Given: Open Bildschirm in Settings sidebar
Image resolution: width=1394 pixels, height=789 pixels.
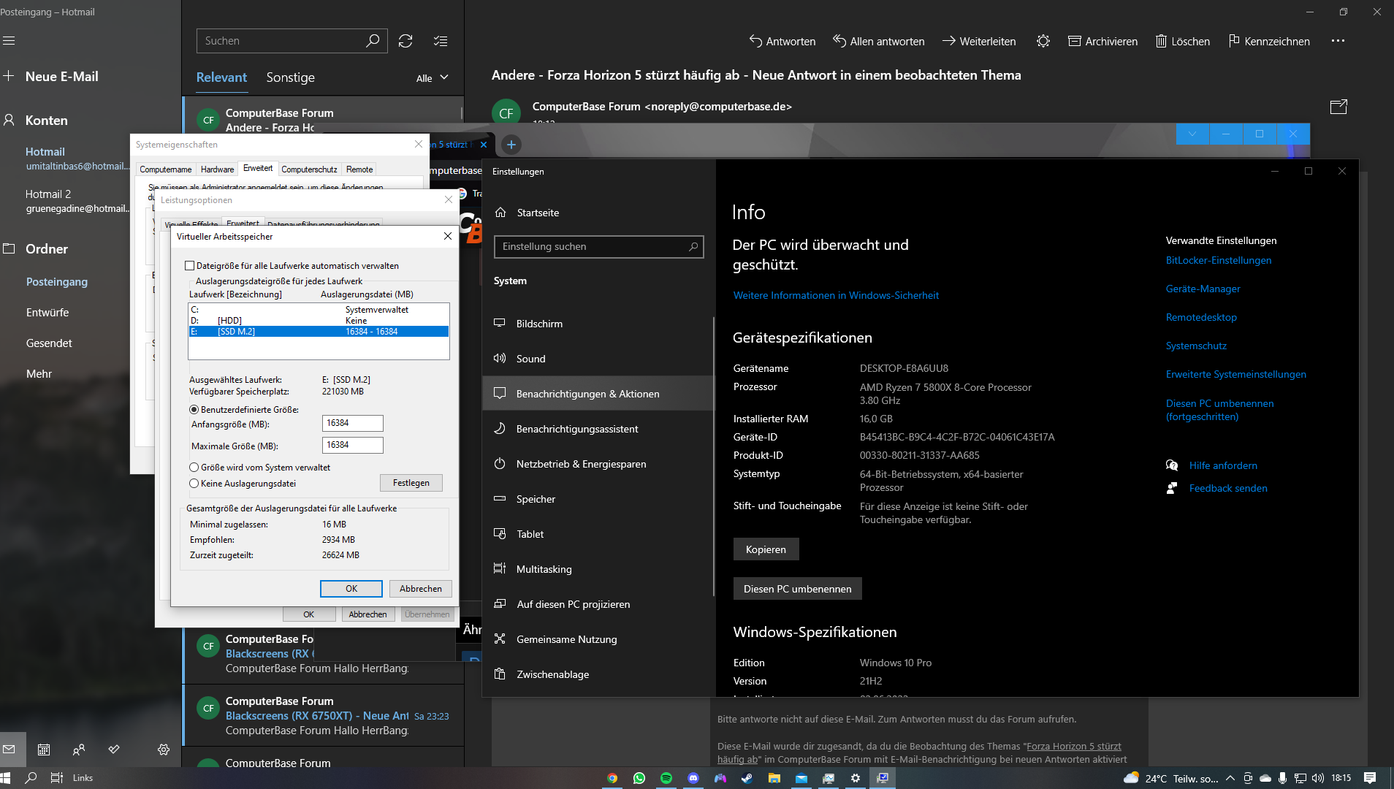Looking at the screenshot, I should (x=598, y=324).
